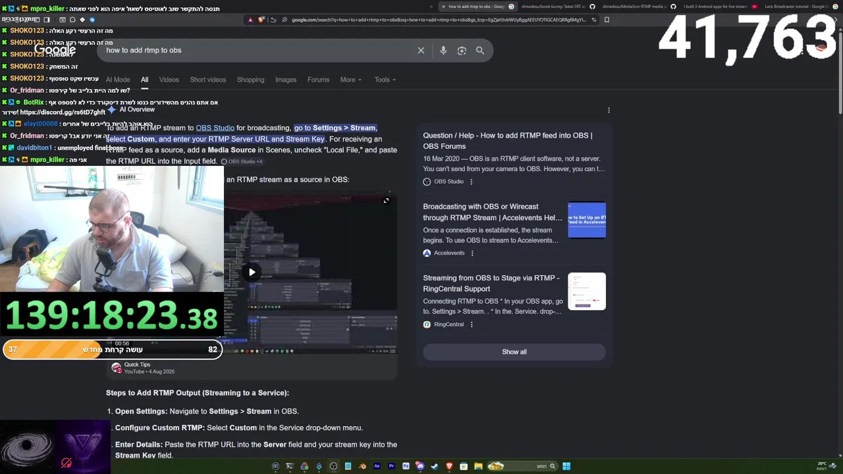Switch to Forums results tab
The width and height of the screenshot is (843, 474).
click(318, 80)
